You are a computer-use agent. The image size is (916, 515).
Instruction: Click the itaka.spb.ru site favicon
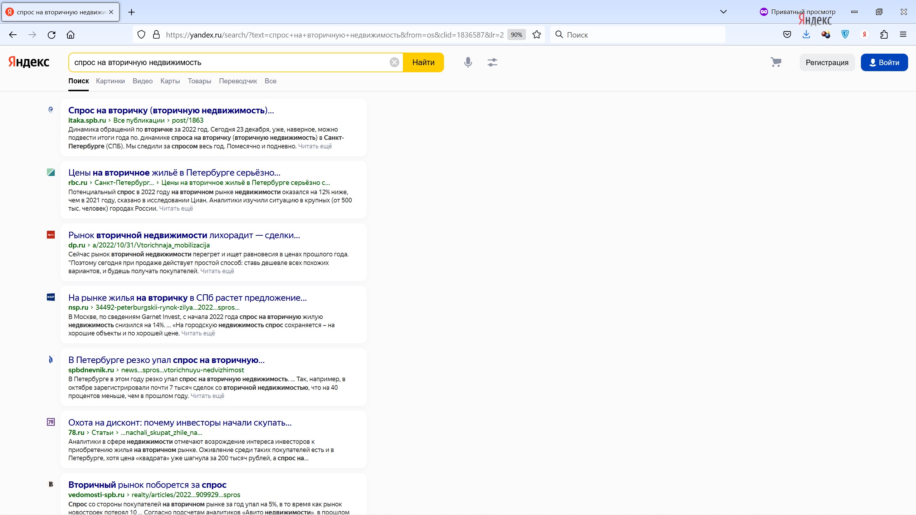coord(51,110)
